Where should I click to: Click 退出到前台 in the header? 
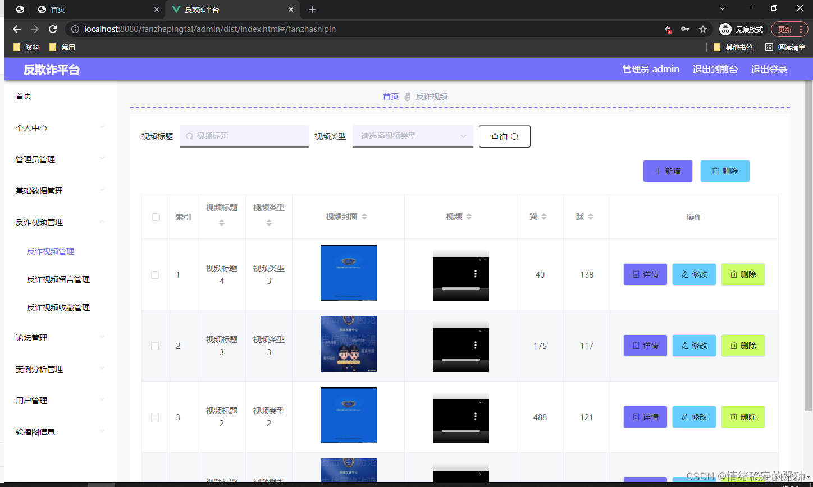pos(715,70)
